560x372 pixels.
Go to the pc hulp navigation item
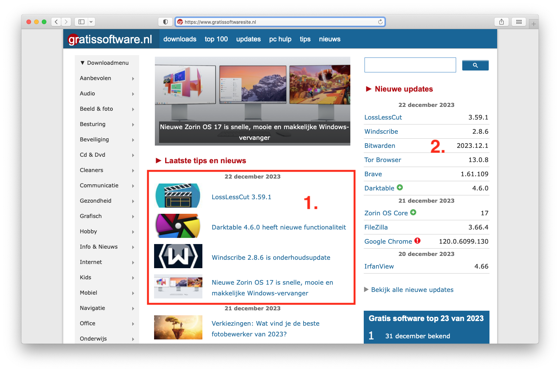(x=280, y=39)
